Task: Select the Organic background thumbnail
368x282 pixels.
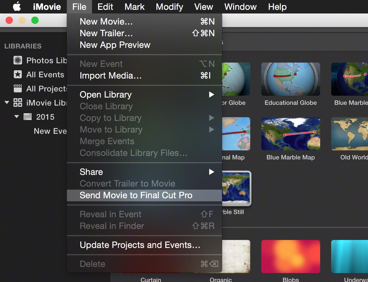Action: (x=236, y=257)
